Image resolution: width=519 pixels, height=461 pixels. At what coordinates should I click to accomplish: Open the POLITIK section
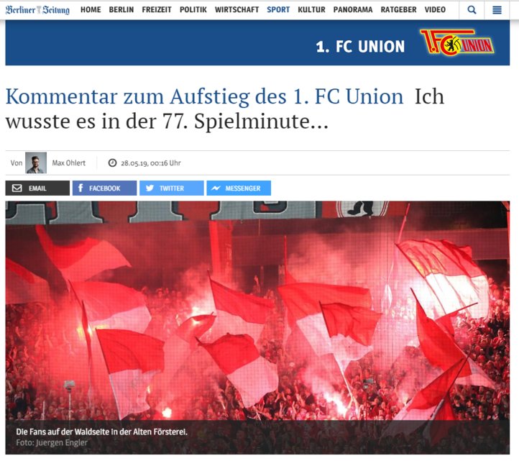[193, 10]
